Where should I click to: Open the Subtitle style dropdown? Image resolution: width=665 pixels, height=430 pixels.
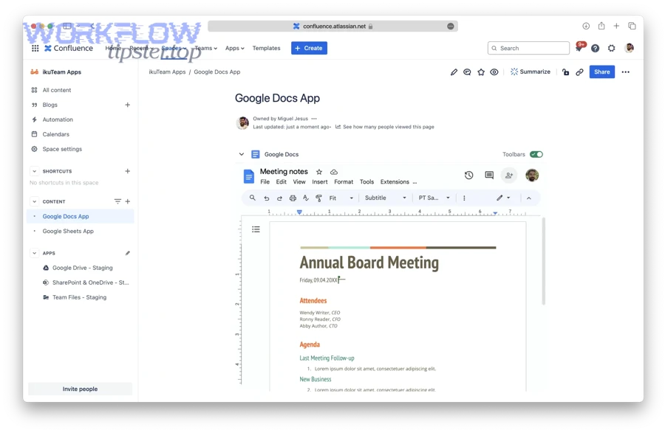[386, 198]
